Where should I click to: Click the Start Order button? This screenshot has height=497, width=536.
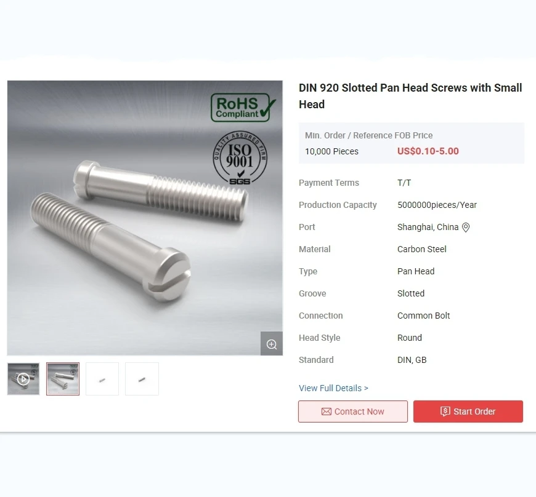(468, 412)
